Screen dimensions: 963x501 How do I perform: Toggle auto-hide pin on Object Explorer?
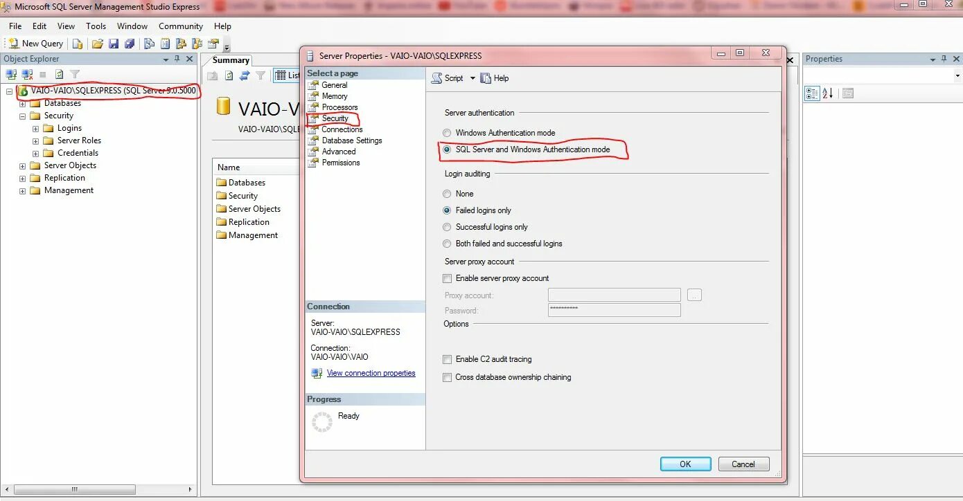point(177,59)
